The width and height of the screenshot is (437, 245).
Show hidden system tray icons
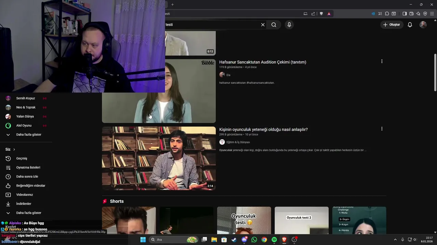tap(395, 240)
